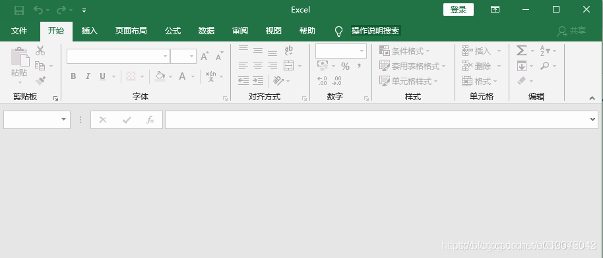Click the 共享 share button

[x=572, y=31]
